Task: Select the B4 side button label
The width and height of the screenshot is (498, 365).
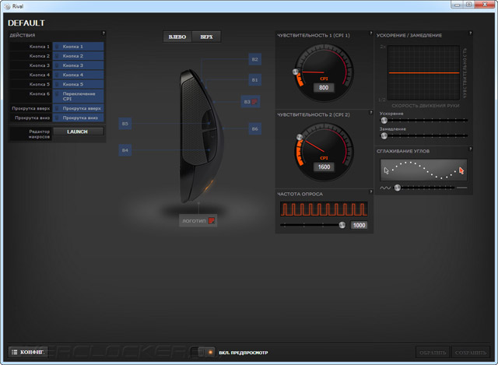Action: 124,150
